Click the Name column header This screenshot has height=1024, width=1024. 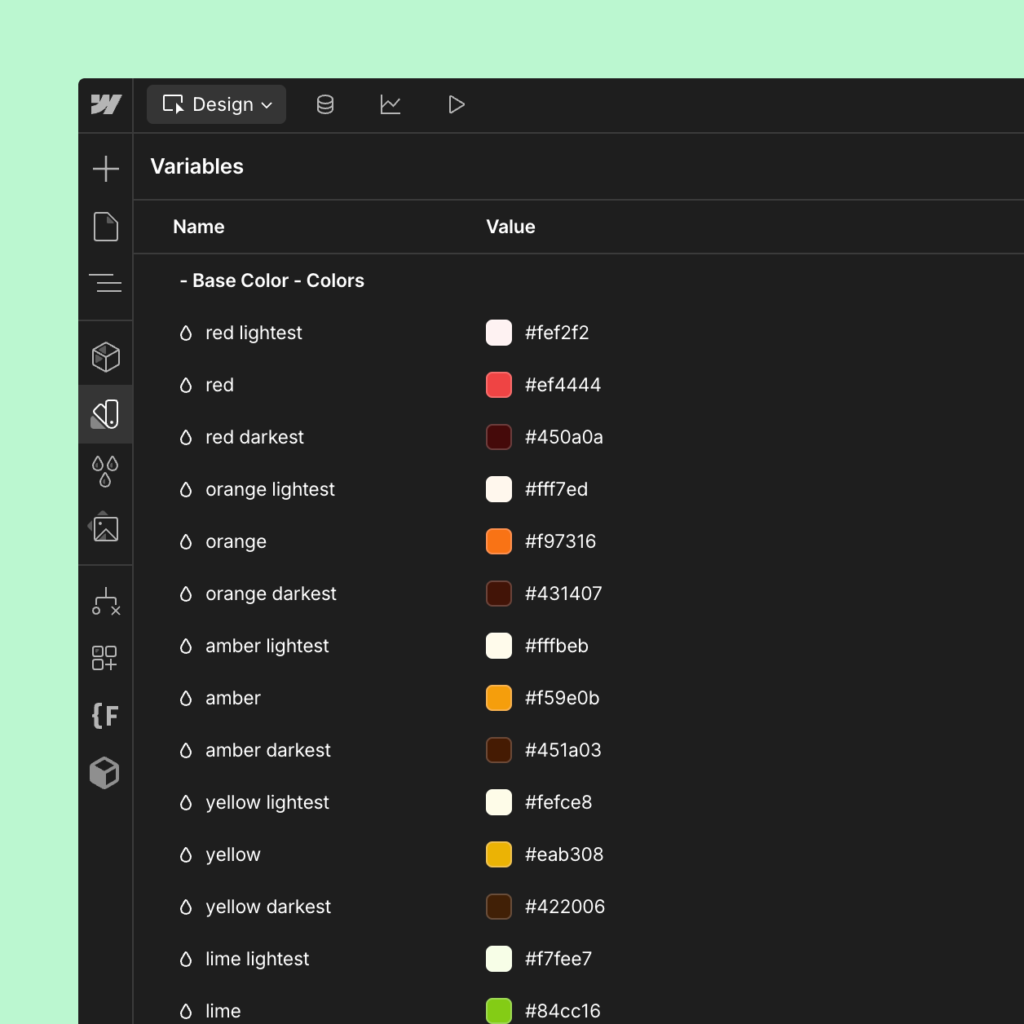[199, 227]
